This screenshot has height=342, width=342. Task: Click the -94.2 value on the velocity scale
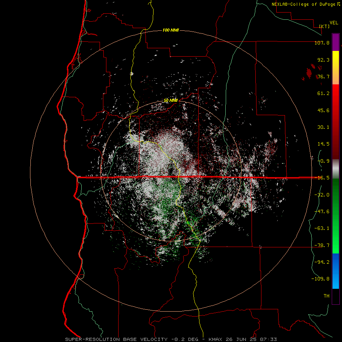pos(322,262)
